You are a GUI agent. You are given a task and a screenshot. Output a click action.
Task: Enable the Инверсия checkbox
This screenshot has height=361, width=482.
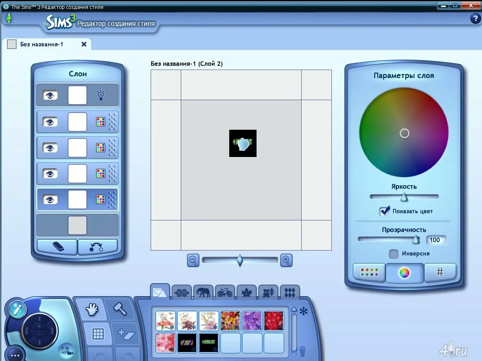click(x=393, y=254)
